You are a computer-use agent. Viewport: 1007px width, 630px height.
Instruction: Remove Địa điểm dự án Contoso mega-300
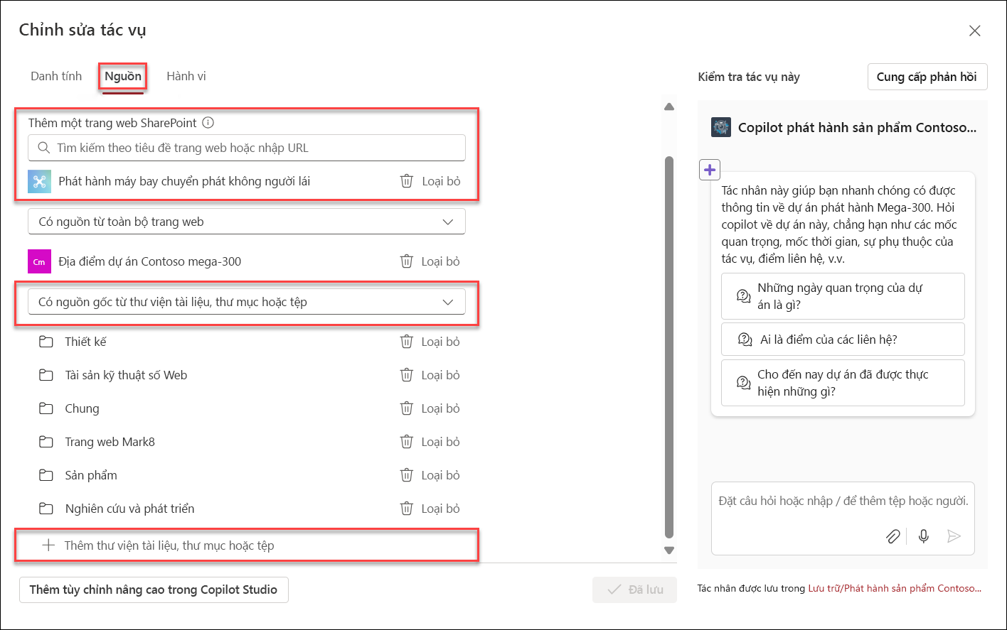click(430, 261)
